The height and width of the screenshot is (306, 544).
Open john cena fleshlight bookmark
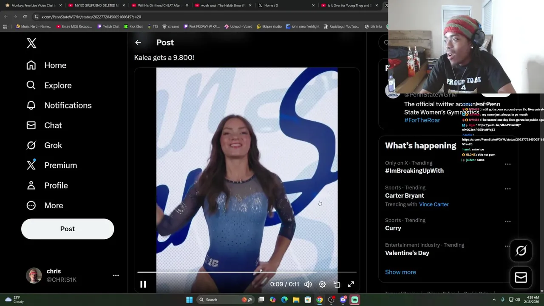point(303,26)
